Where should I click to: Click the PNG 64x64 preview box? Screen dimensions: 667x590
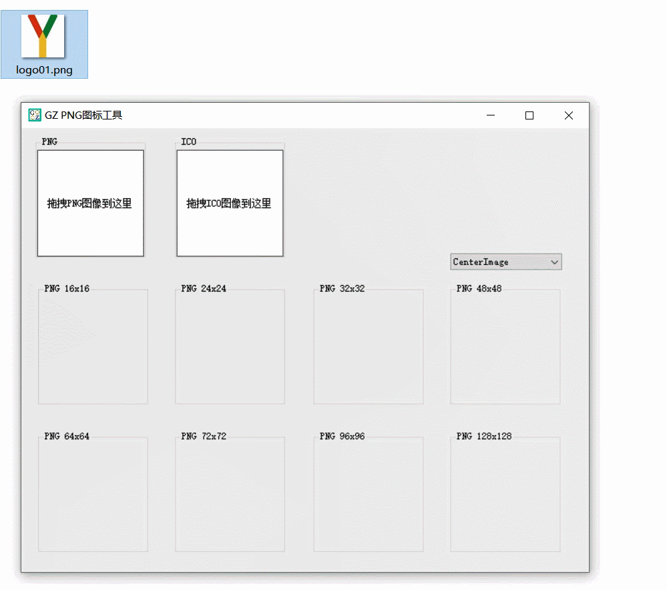(x=93, y=494)
